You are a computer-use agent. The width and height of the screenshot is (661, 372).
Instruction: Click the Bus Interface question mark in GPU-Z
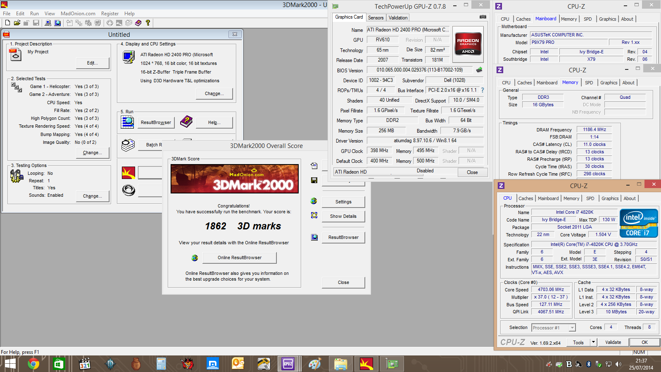pos(482,90)
